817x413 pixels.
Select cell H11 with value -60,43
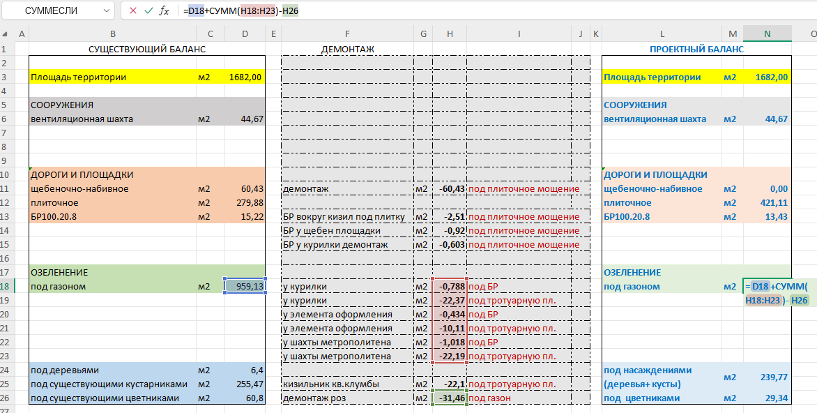(x=449, y=189)
